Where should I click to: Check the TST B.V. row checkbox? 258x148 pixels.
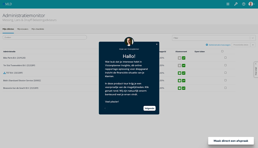[x=226, y=73]
